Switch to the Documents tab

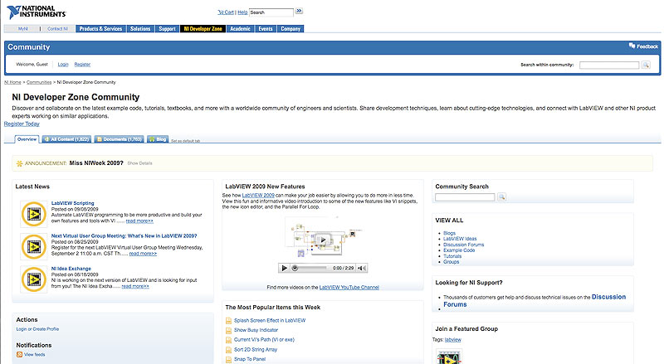click(x=119, y=139)
